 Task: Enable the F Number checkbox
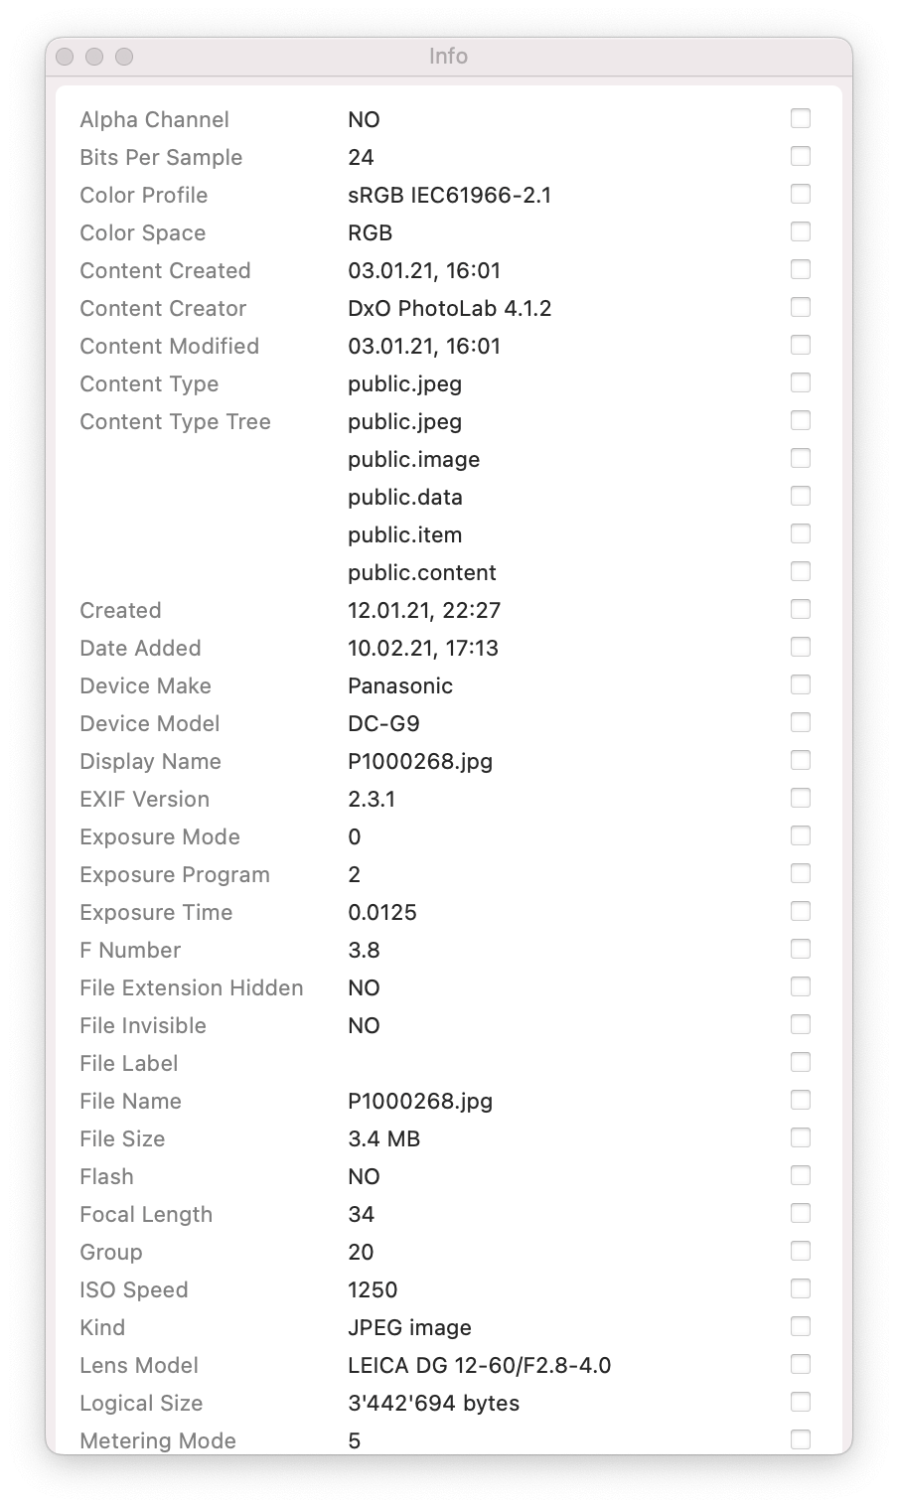[x=800, y=949]
